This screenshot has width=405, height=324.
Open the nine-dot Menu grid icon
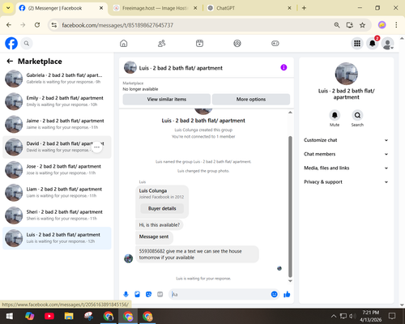pyautogui.click(x=357, y=43)
